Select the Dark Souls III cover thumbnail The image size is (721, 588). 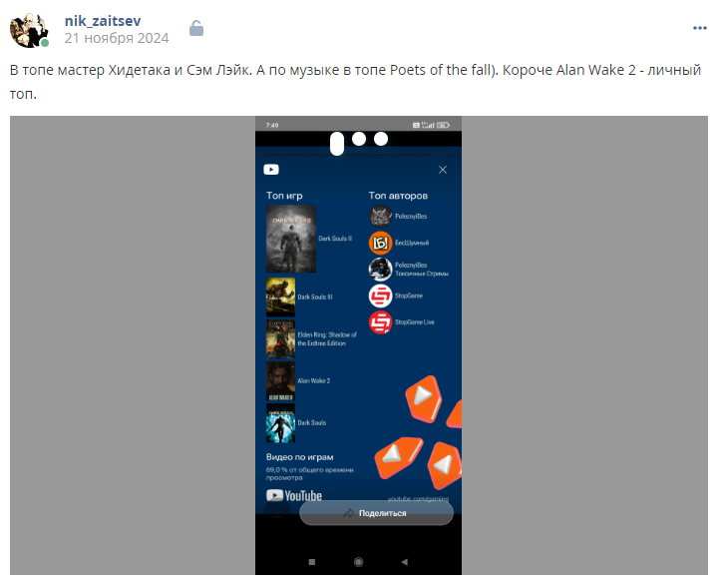click(x=280, y=296)
